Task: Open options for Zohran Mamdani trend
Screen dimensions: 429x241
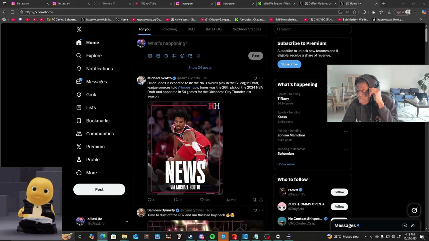Action: pos(346,132)
